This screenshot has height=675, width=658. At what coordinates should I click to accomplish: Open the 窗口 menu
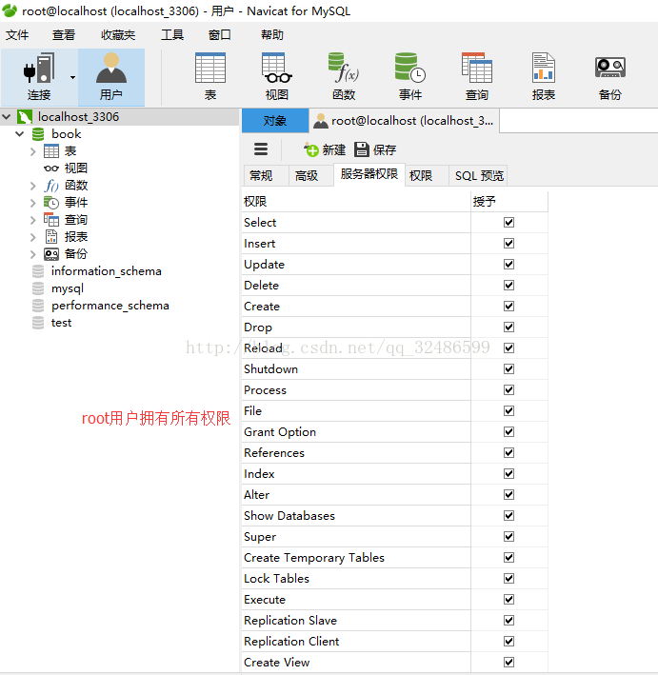click(220, 35)
